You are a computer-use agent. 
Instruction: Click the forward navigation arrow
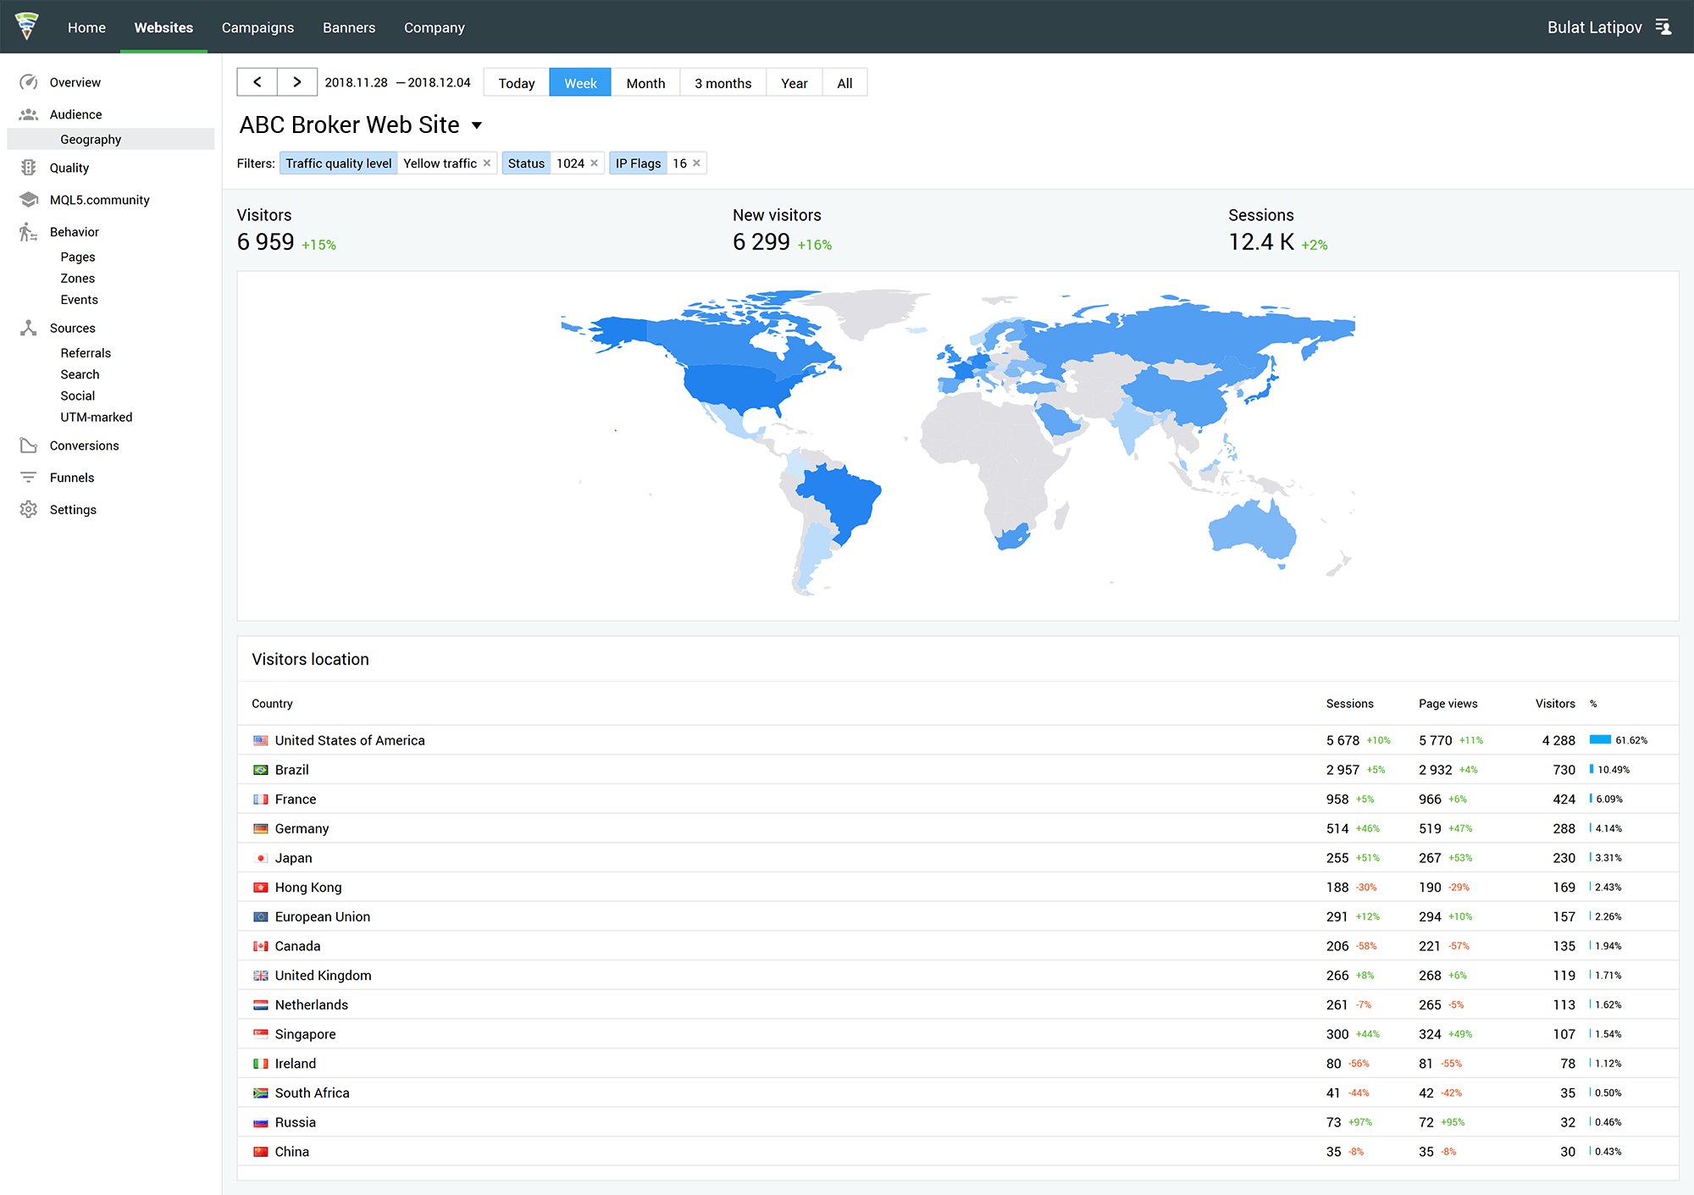point(295,81)
